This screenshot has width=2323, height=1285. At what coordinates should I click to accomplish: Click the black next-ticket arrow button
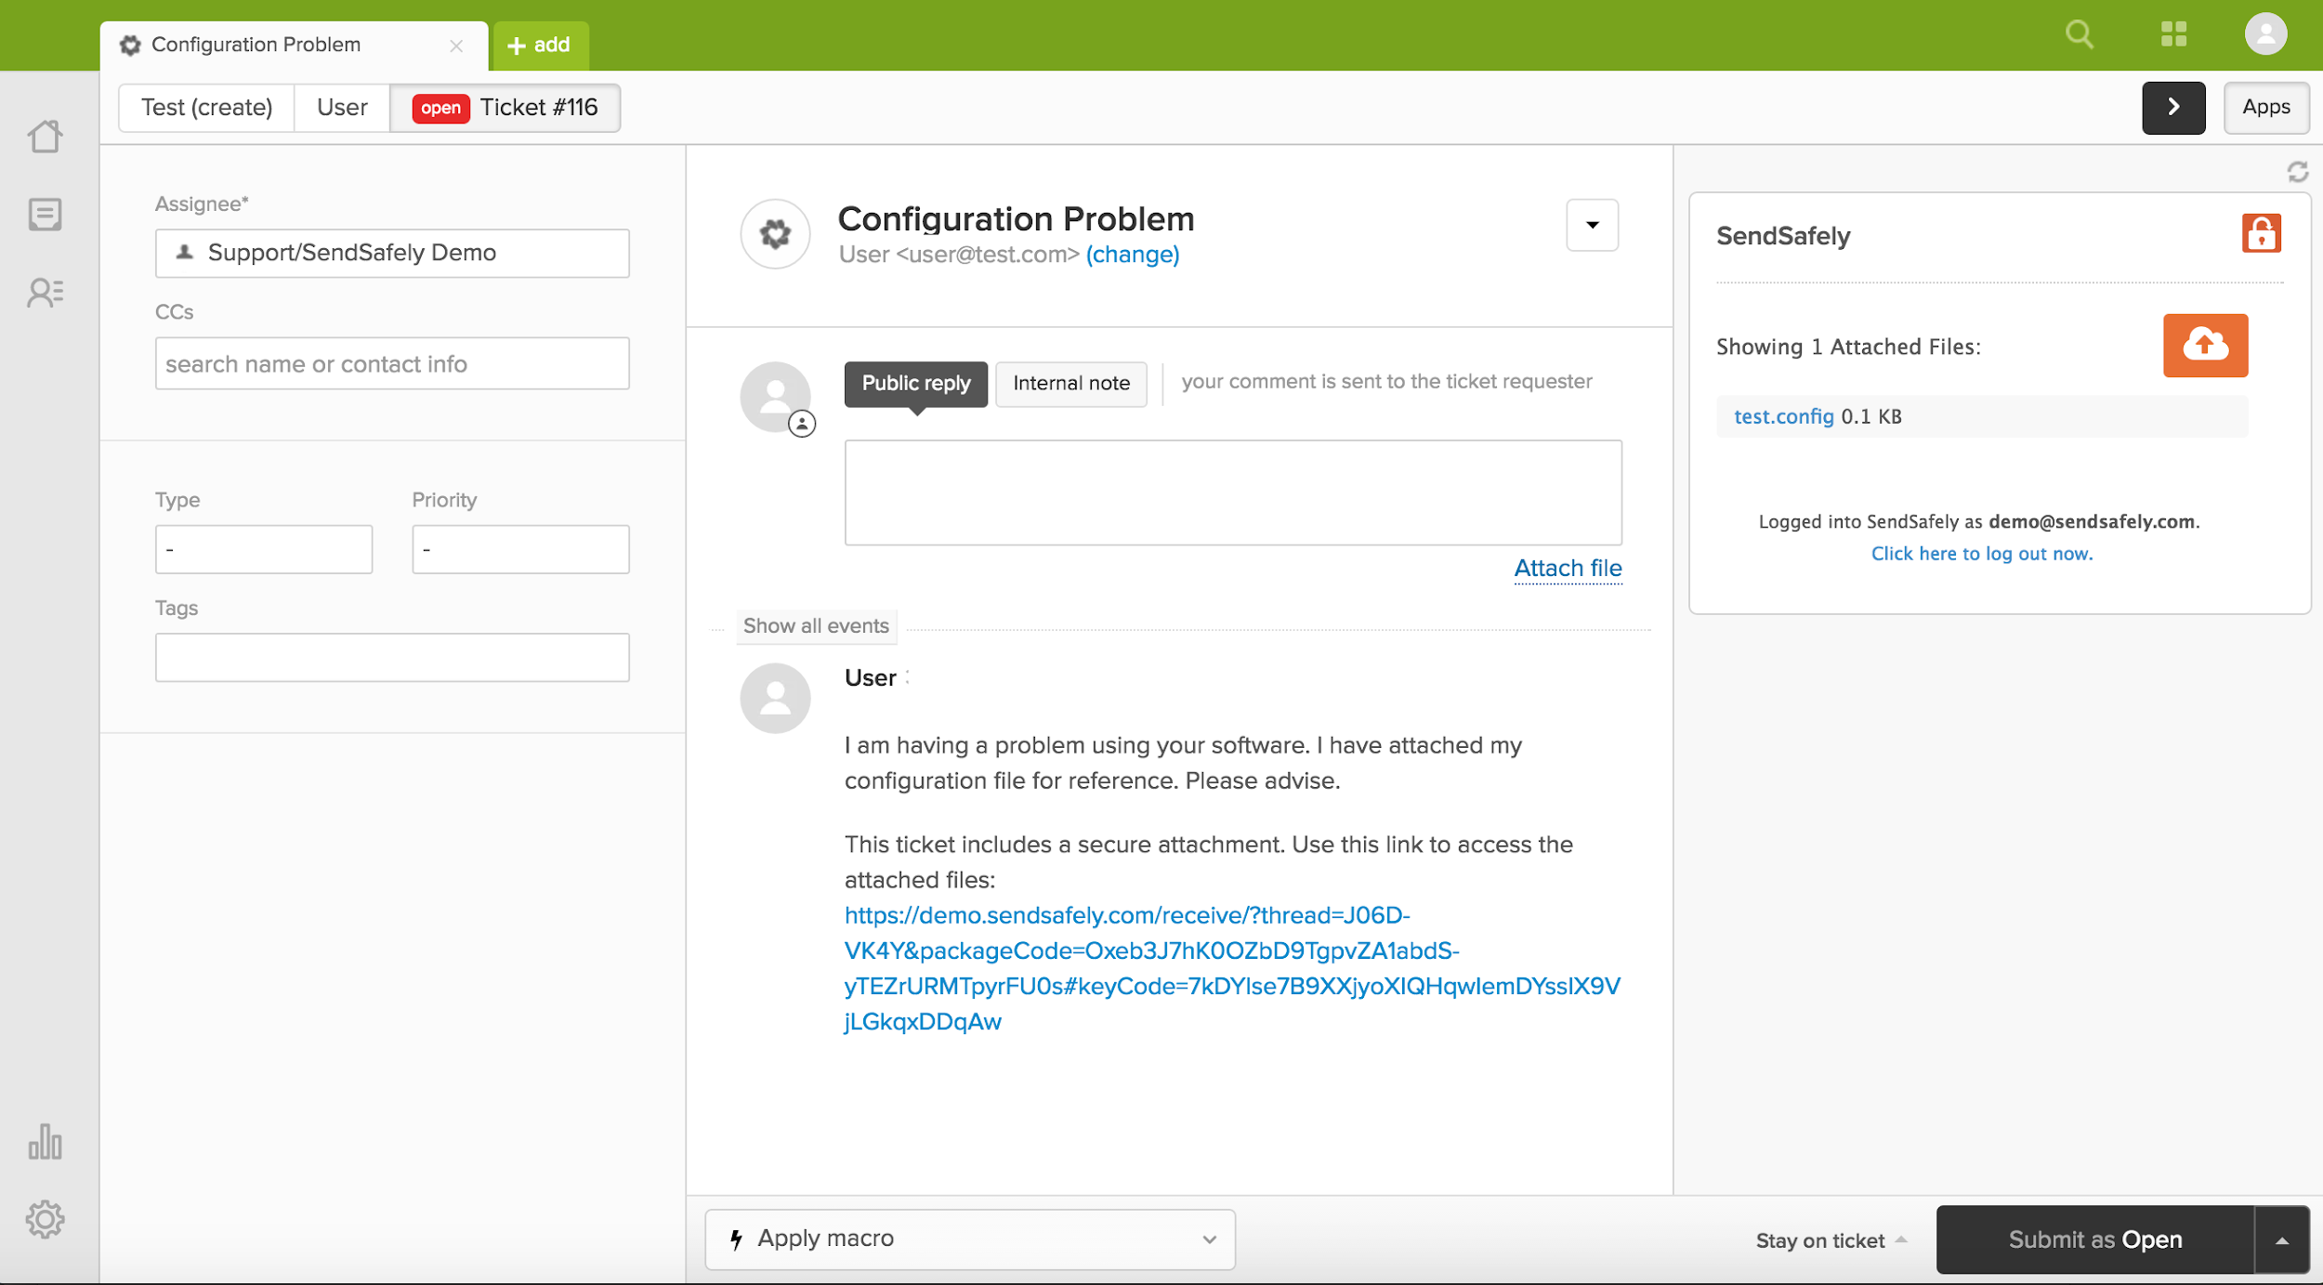[2173, 108]
